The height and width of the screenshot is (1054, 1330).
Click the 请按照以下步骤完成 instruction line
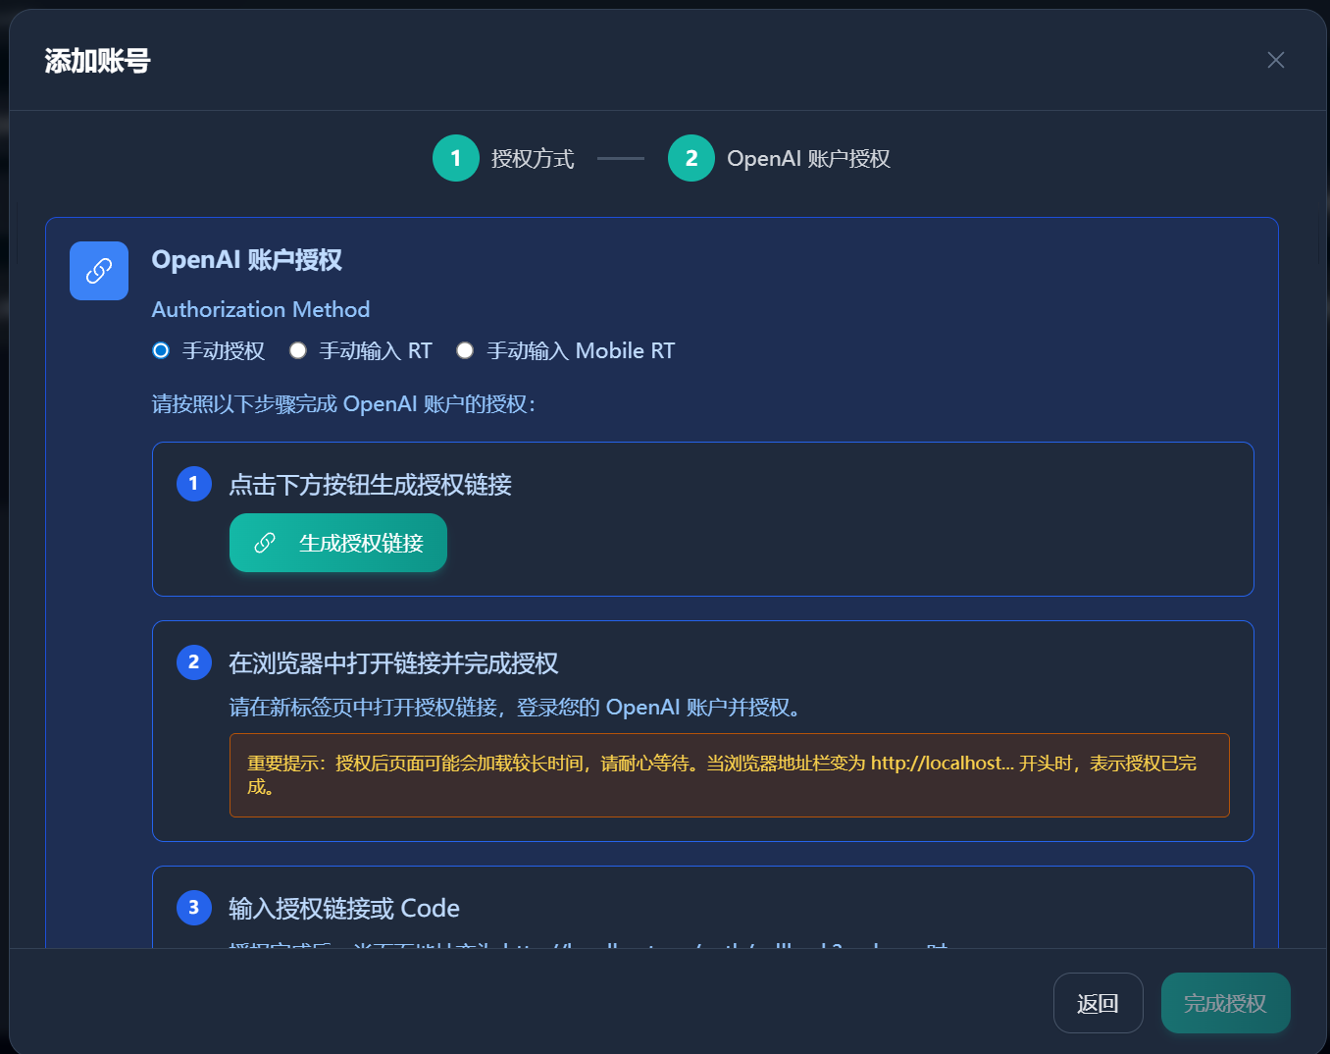point(344,404)
